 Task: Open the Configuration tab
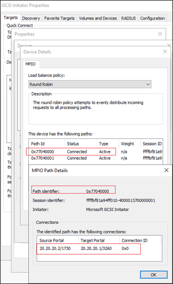152,18
